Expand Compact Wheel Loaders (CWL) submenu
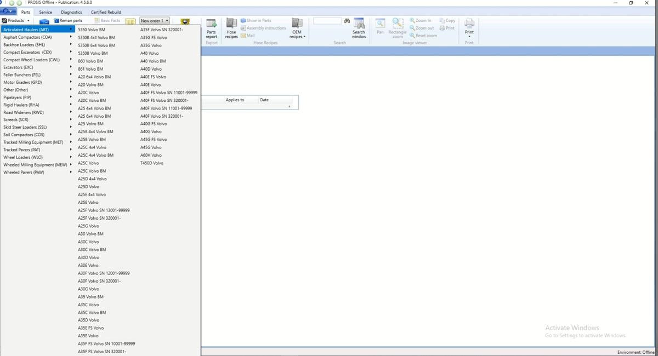 tap(37, 60)
